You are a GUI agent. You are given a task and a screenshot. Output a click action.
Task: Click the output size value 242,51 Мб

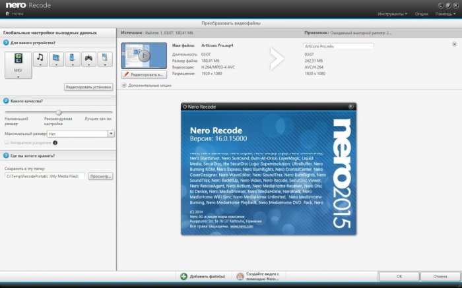313,61
